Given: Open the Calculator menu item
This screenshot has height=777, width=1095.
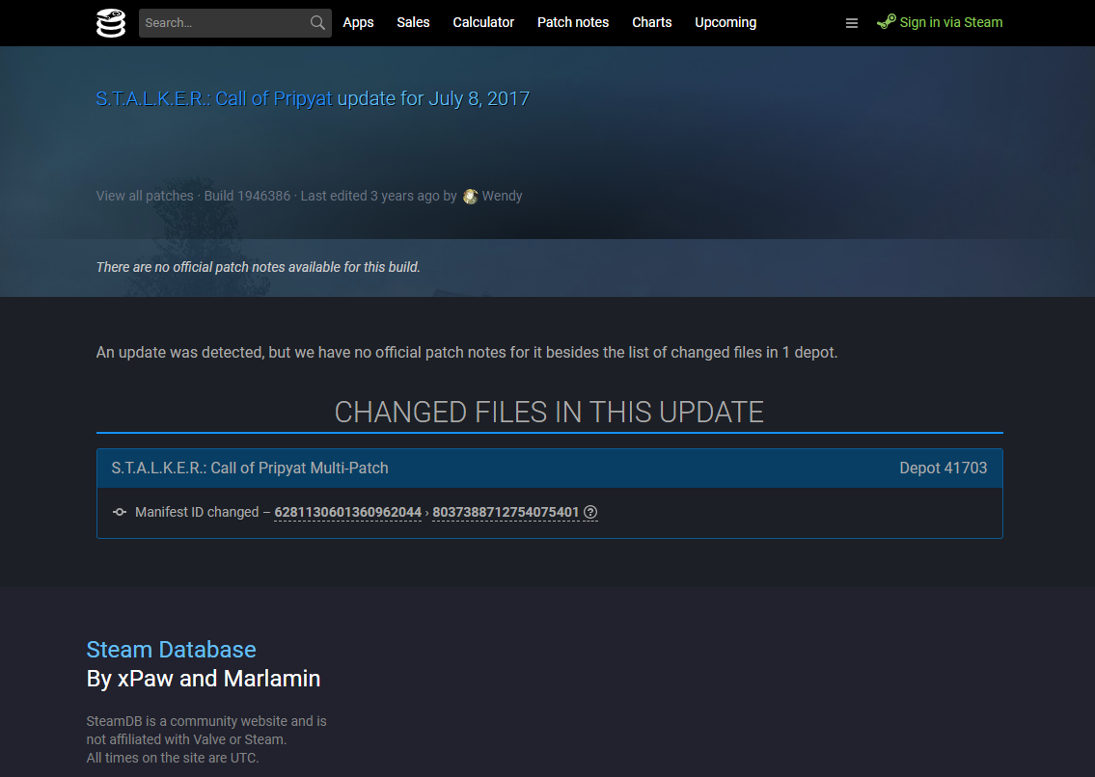Looking at the screenshot, I should (x=483, y=22).
